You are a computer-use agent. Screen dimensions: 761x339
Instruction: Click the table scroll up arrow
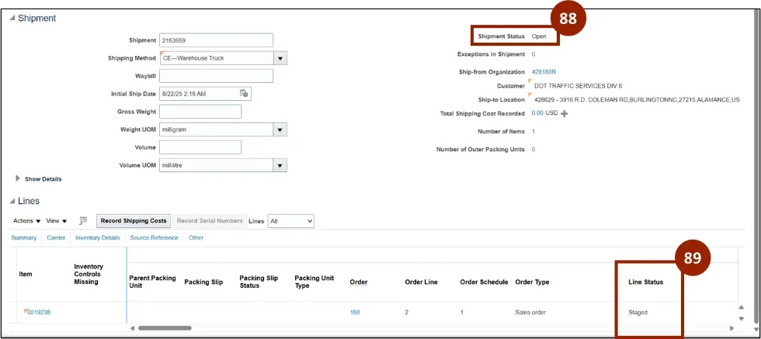[741, 307]
